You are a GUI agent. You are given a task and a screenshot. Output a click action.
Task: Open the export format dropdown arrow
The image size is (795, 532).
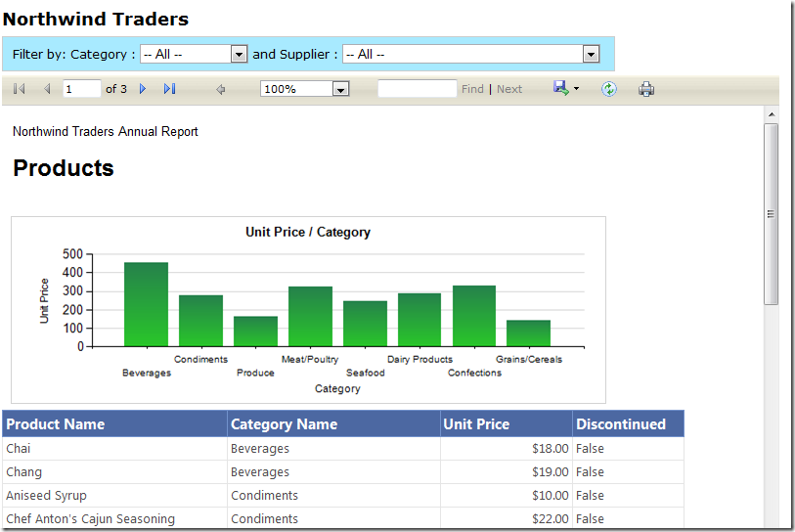(577, 89)
